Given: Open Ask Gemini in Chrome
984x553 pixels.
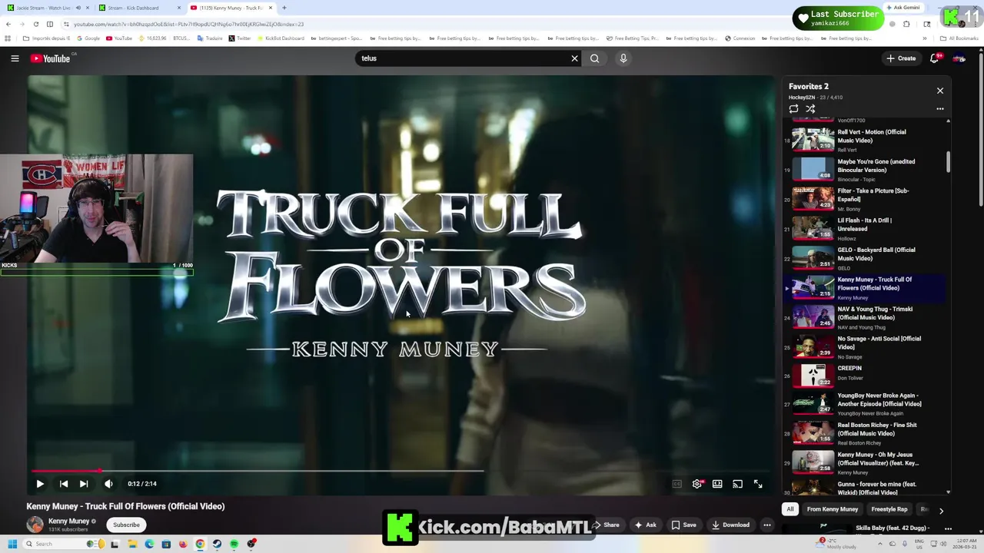Looking at the screenshot, I should point(903,8).
